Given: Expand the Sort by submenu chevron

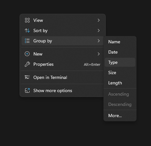Looking at the screenshot, I should (99, 30).
